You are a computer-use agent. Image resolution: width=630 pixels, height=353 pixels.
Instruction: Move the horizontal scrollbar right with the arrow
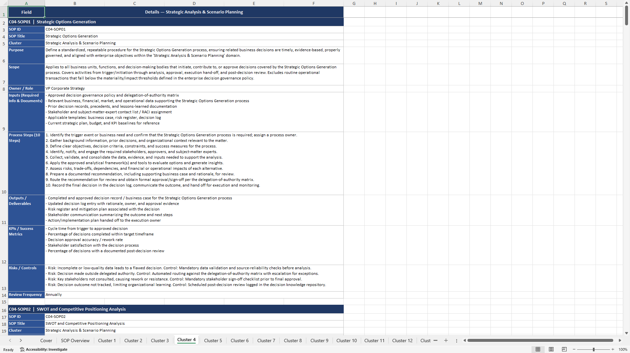[x=620, y=341]
